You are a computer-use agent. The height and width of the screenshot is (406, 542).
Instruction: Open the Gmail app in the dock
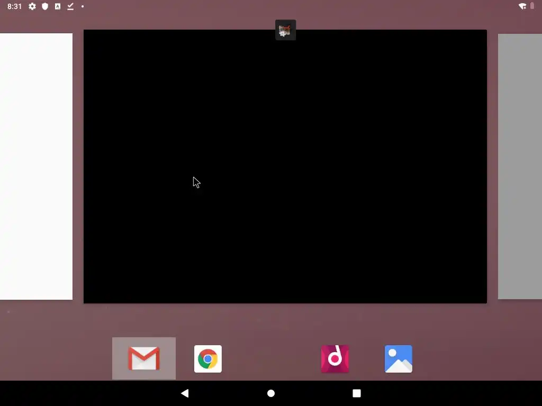[x=144, y=358]
